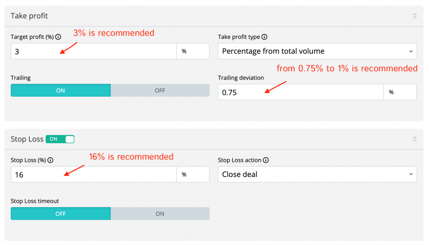Click the info icon beside Take profit type
429x246 pixels.
[x=264, y=37]
